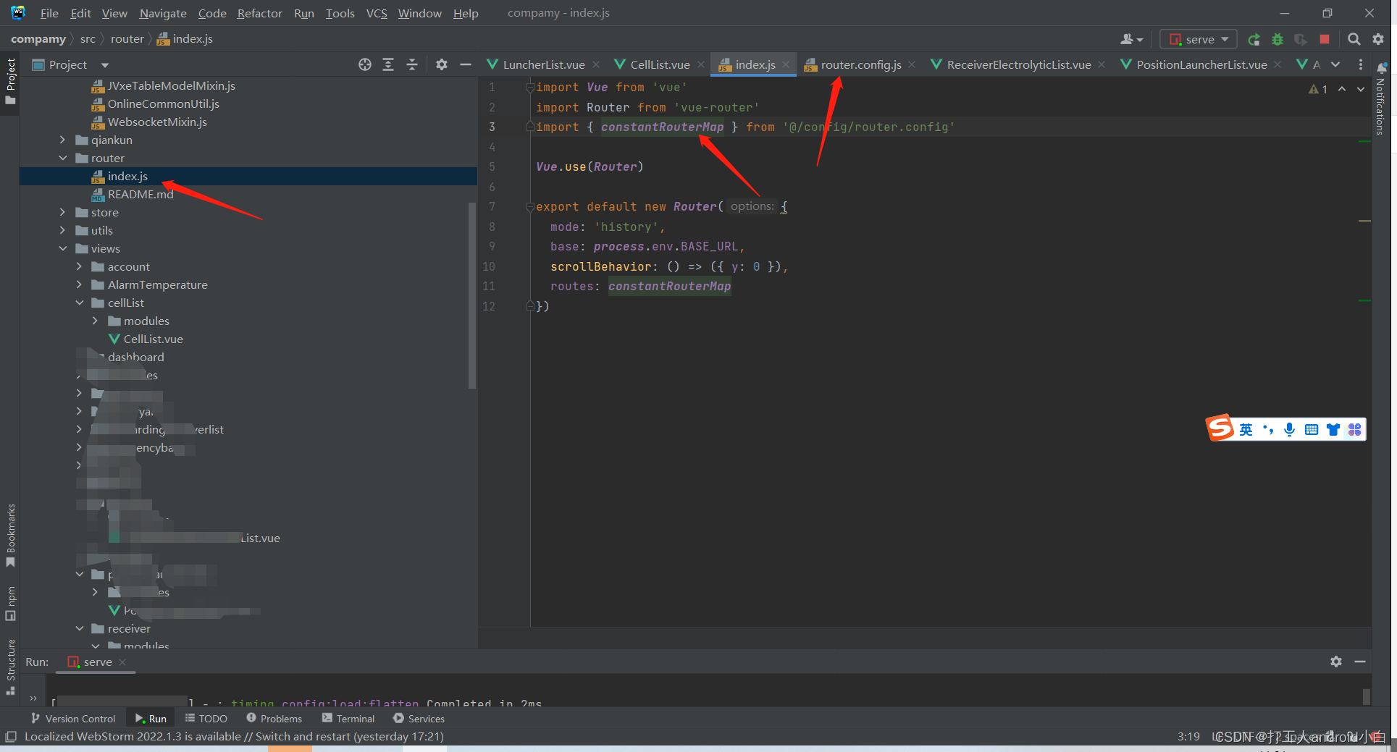Image resolution: width=1397 pixels, height=752 pixels.
Task: Open the File menu
Action: [x=49, y=13]
